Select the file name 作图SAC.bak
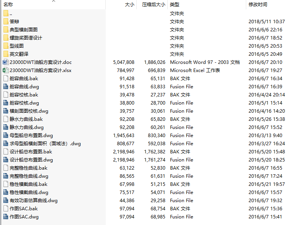 pos(24,209)
